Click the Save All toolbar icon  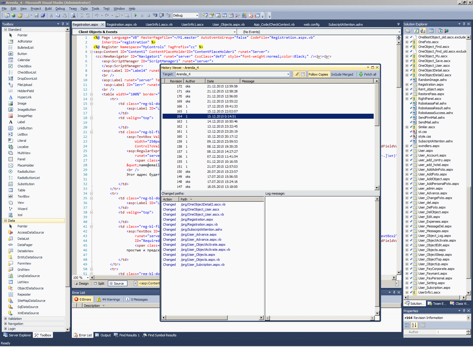[43, 15]
